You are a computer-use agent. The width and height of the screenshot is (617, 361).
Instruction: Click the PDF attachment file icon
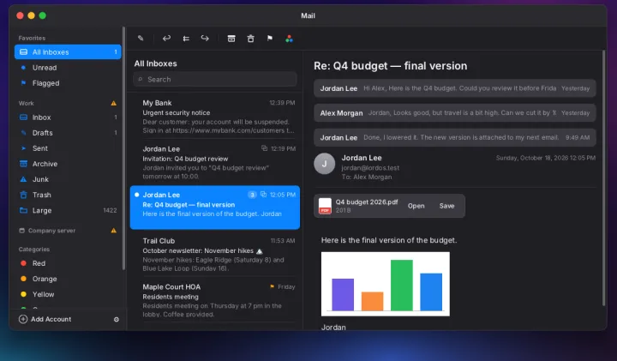[x=325, y=206]
